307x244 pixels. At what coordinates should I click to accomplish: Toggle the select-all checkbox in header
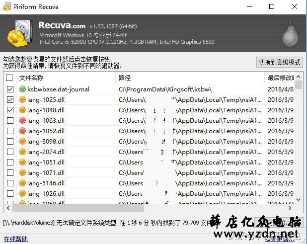pos(9,78)
